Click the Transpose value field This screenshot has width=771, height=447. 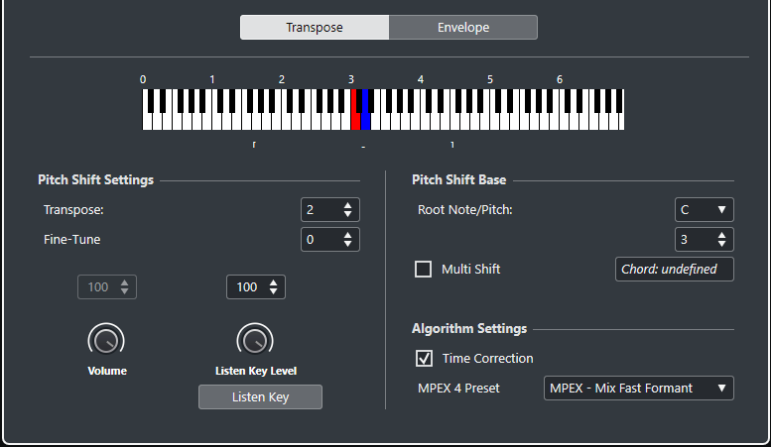click(x=330, y=210)
